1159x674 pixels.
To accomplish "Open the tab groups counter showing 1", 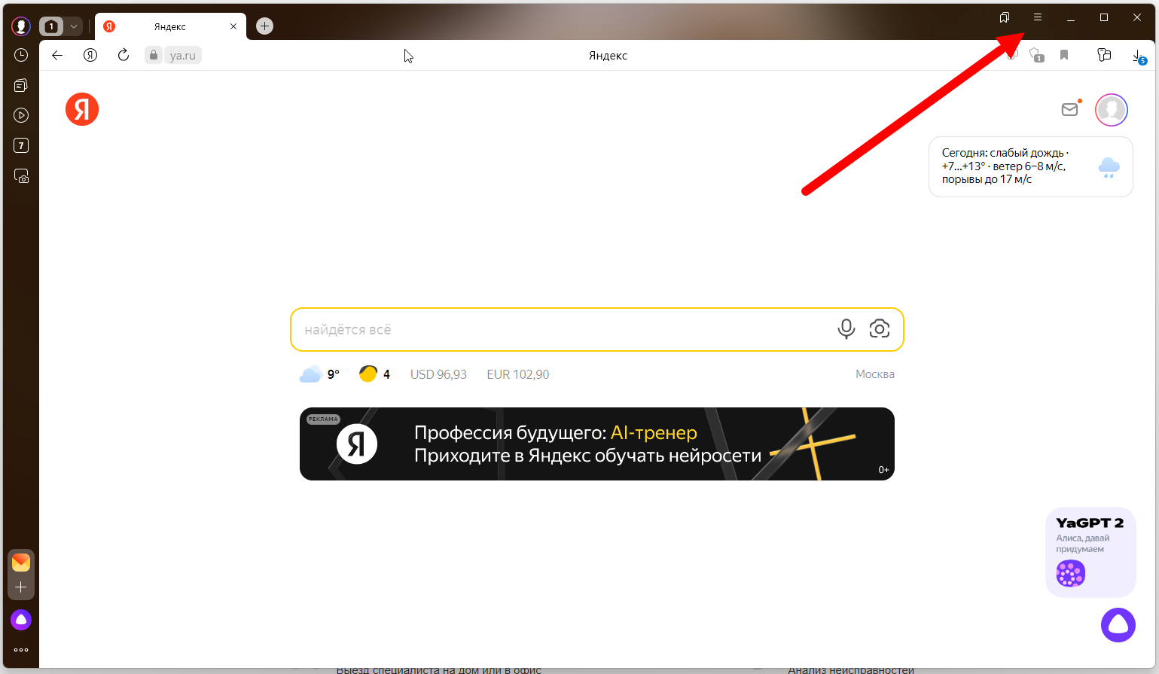I will pos(51,26).
